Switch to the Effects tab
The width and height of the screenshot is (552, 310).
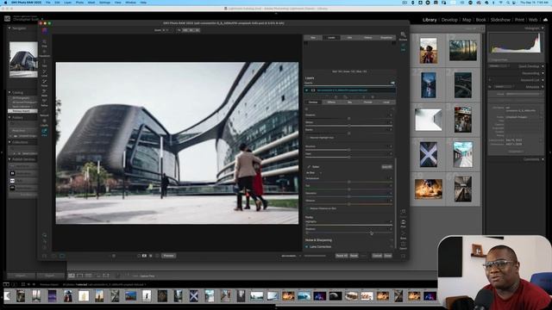[x=331, y=102]
